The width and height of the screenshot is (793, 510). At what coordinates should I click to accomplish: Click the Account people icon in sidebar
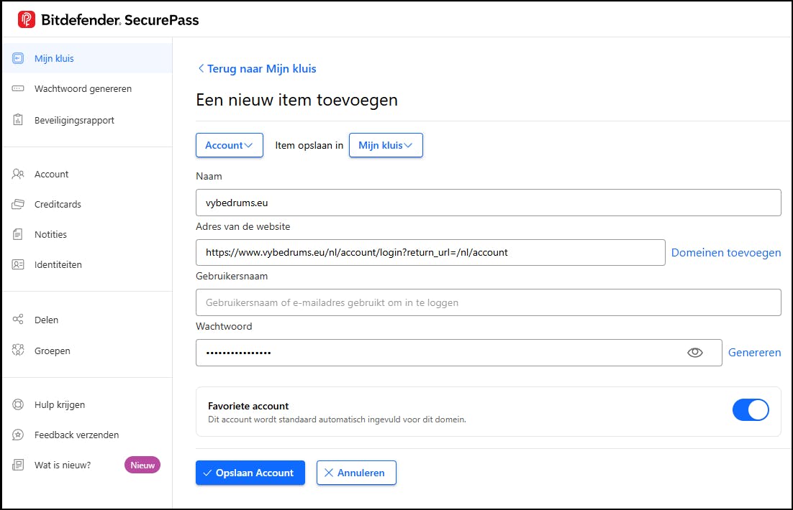tap(18, 175)
